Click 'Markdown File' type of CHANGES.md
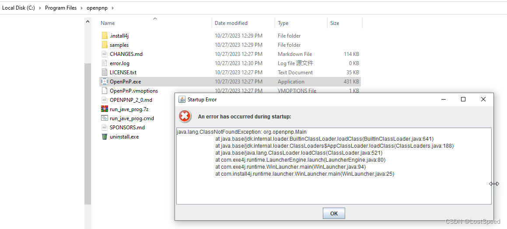The height and width of the screenshot is (229, 507). pos(295,54)
